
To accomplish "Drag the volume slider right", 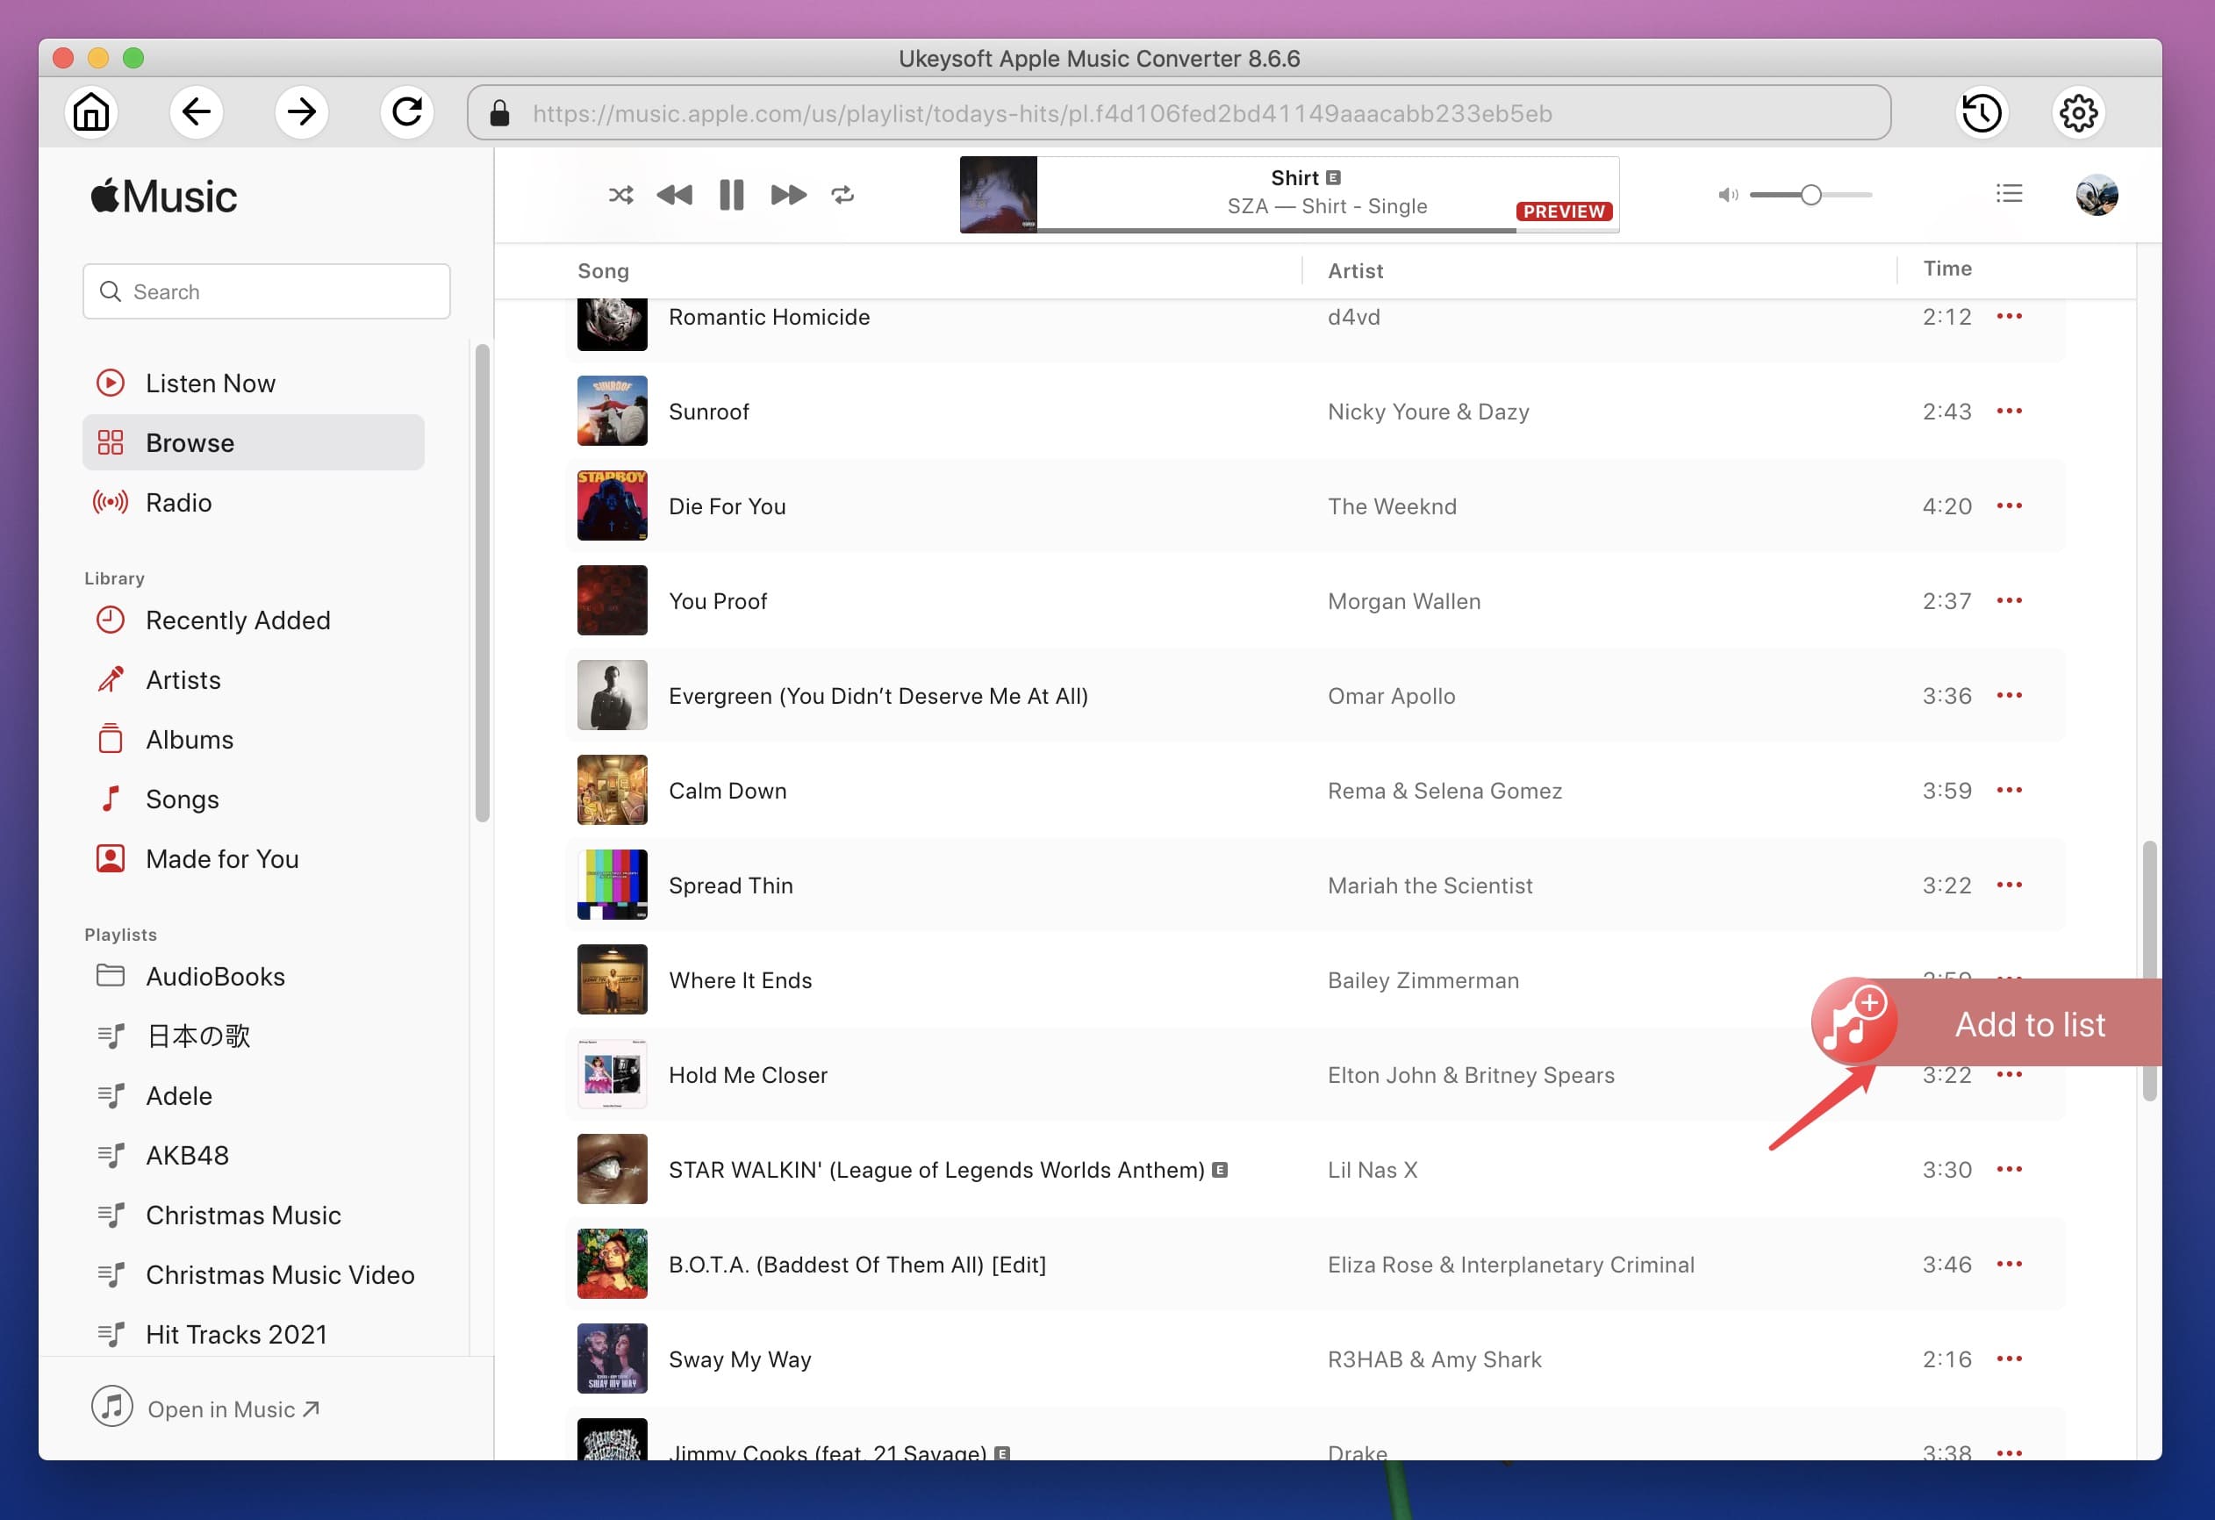I will pos(1810,194).
